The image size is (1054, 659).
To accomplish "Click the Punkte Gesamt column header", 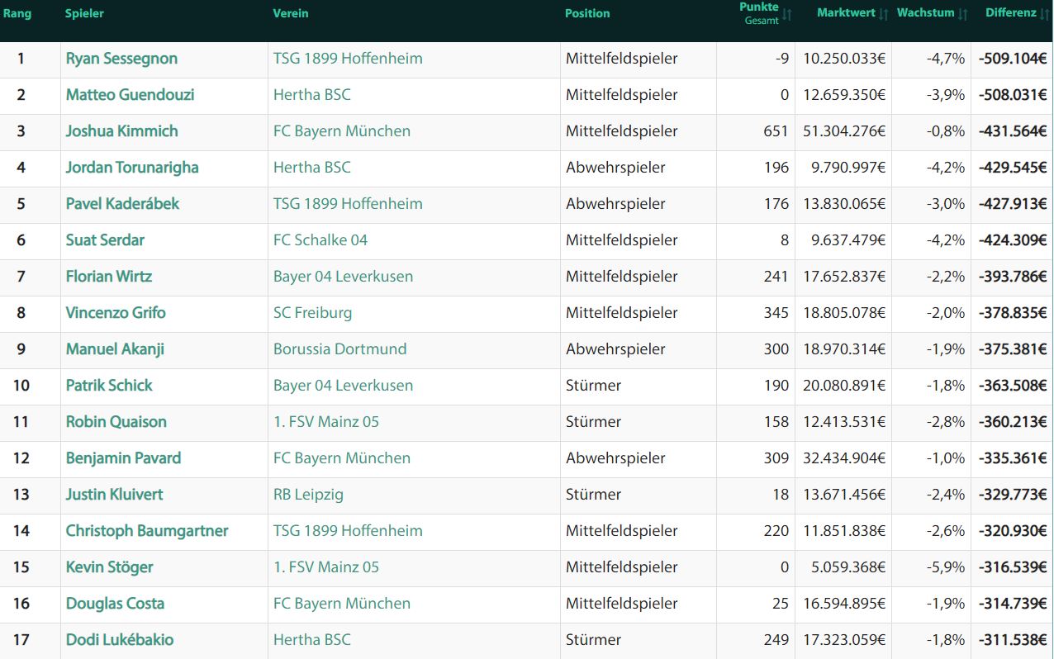I will [759, 13].
